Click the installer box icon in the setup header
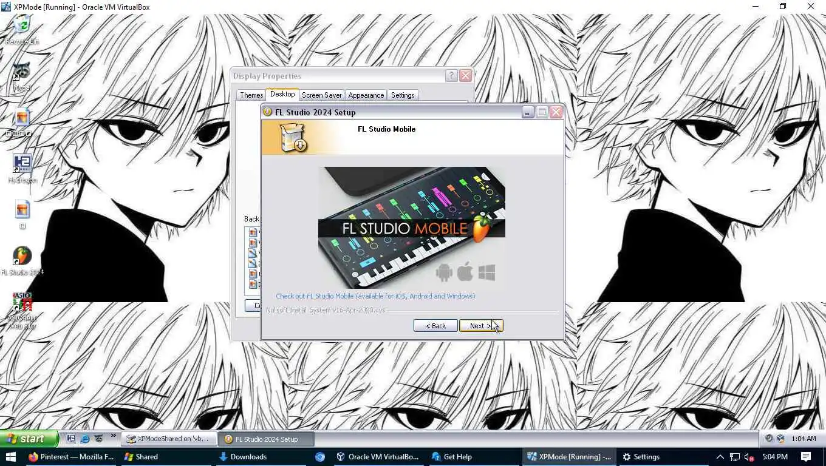826x466 pixels. pos(293,138)
